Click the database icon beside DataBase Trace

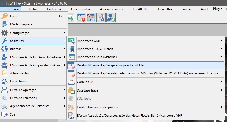point(71,90)
